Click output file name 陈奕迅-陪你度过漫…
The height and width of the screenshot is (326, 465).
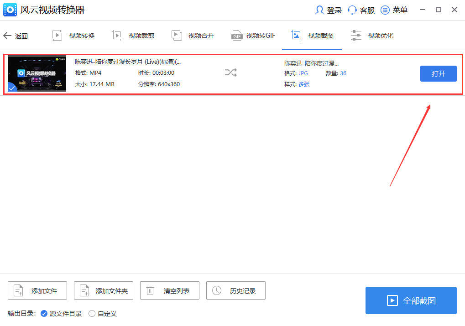click(x=311, y=63)
